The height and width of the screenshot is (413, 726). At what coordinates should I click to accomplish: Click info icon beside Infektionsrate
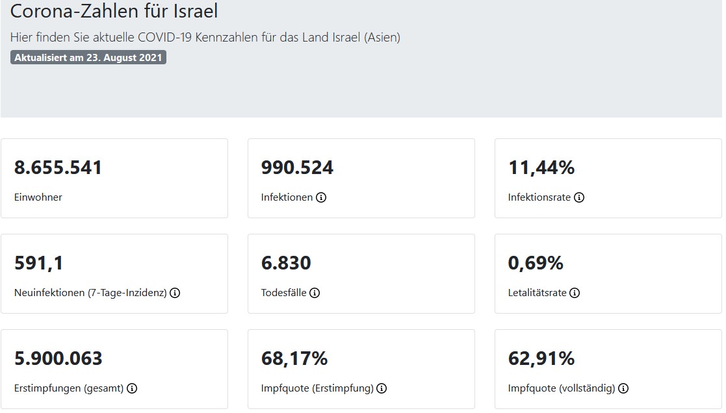click(579, 197)
